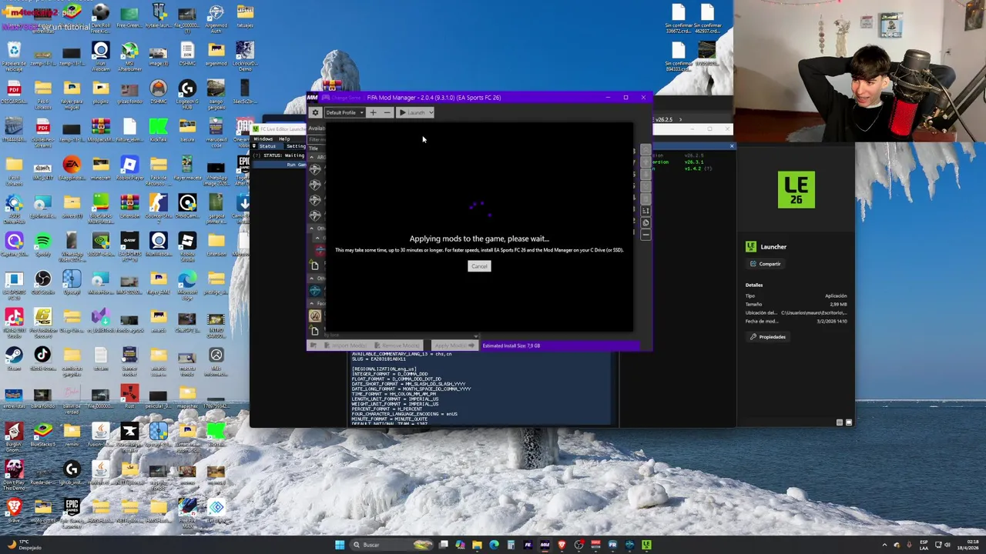Open the clock and date in taskbar
The width and height of the screenshot is (986, 554).
[x=968, y=546]
